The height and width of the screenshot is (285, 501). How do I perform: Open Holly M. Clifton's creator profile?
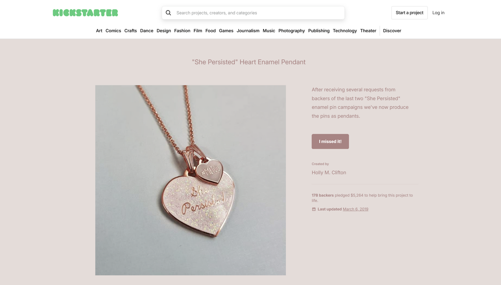tap(329, 172)
